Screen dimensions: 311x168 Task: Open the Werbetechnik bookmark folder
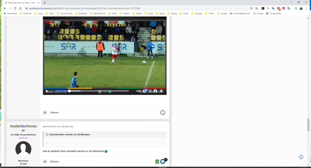[x=98, y=13]
